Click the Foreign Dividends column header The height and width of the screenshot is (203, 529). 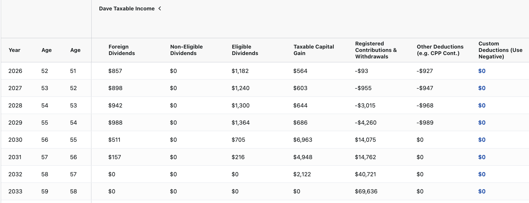[122, 50]
